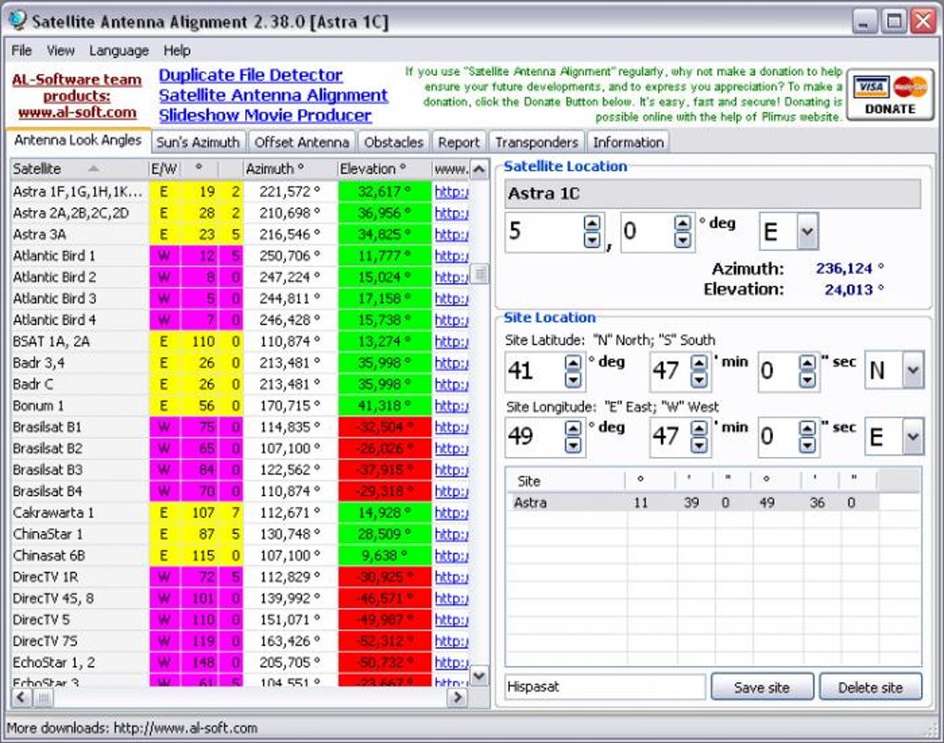Image resolution: width=944 pixels, height=743 pixels.
Task: Decrease site latitude degrees with down arrow
Action: click(573, 379)
